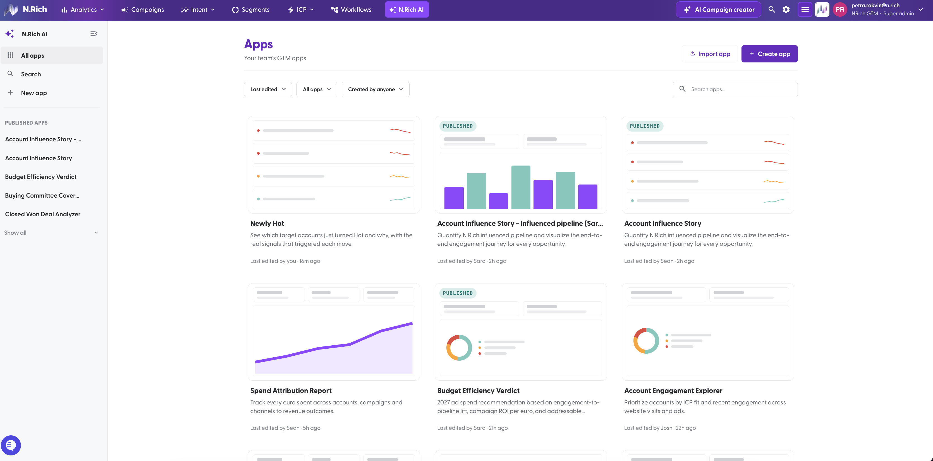Open the global search magnifier icon

coord(771,9)
